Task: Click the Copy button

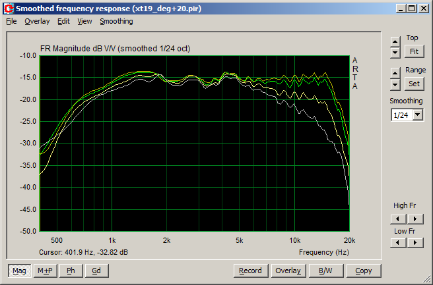Action: tap(364, 271)
